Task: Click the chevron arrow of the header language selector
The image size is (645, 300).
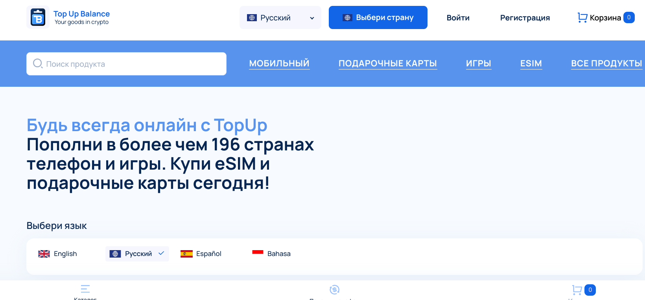Action: click(312, 18)
